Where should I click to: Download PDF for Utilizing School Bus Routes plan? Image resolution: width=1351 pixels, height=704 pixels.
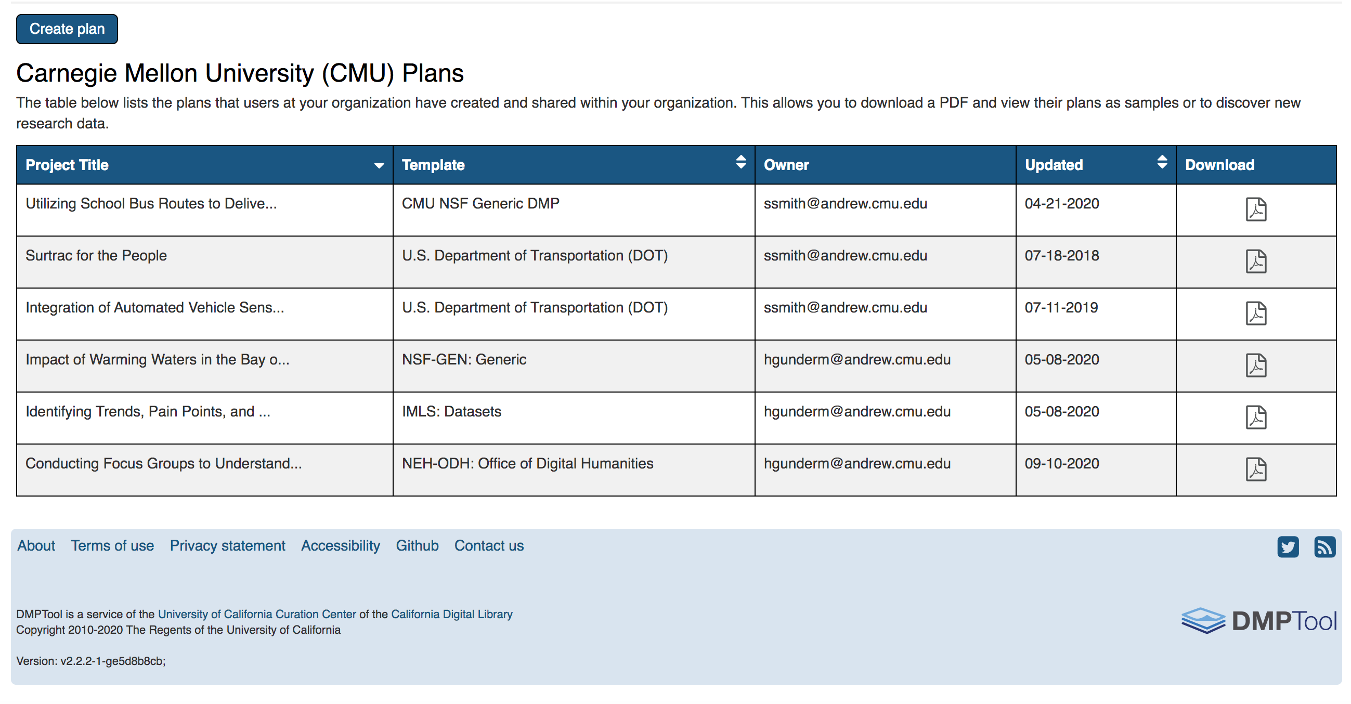coord(1255,209)
